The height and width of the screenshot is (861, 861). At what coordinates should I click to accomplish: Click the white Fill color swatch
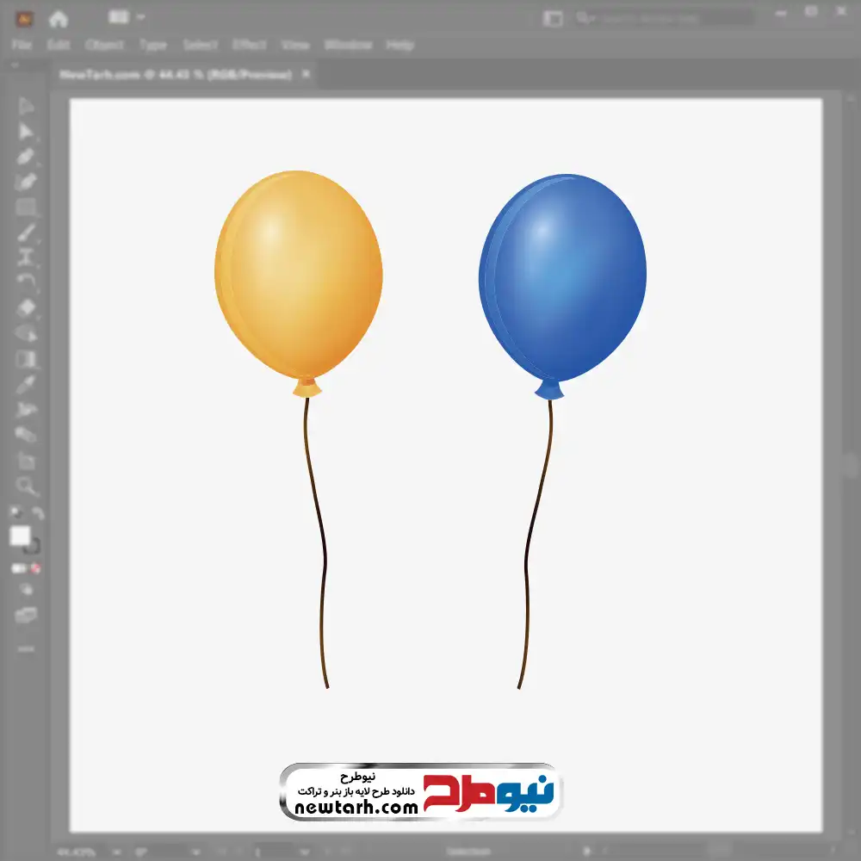pos(20,536)
